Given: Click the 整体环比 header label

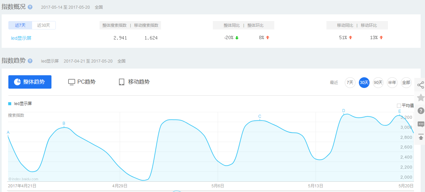Looking at the screenshot, I should pyautogui.click(x=256, y=25).
